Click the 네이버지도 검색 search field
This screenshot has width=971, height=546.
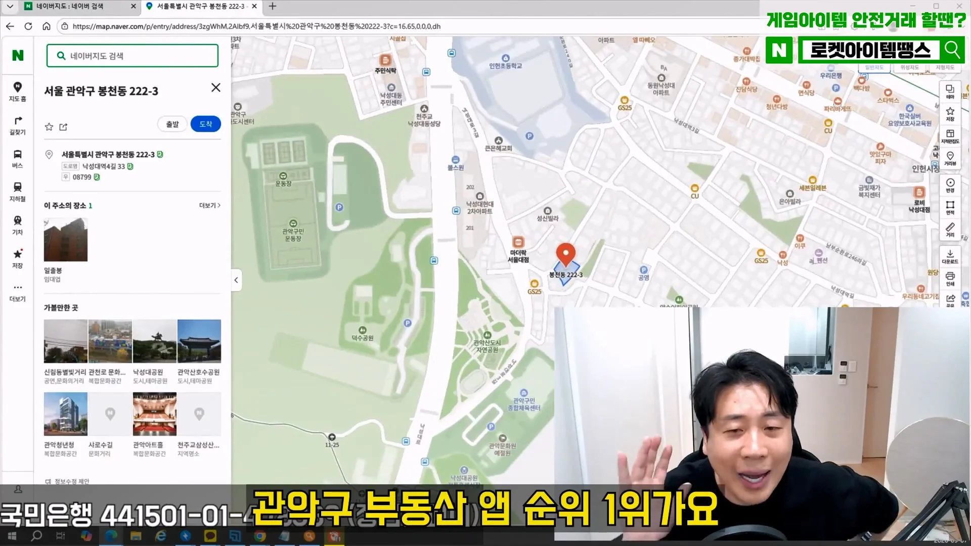pos(133,56)
